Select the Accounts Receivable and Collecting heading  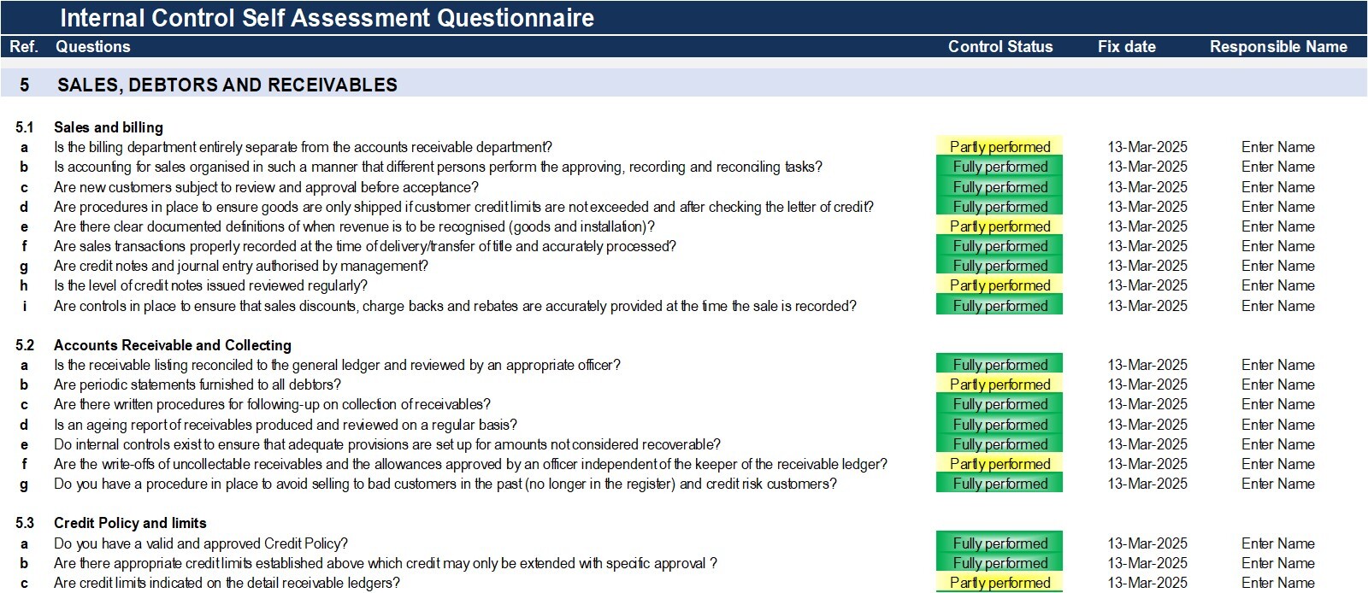click(x=173, y=345)
